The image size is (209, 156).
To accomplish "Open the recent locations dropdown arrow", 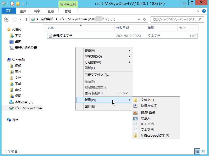I will (x=20, y=19).
